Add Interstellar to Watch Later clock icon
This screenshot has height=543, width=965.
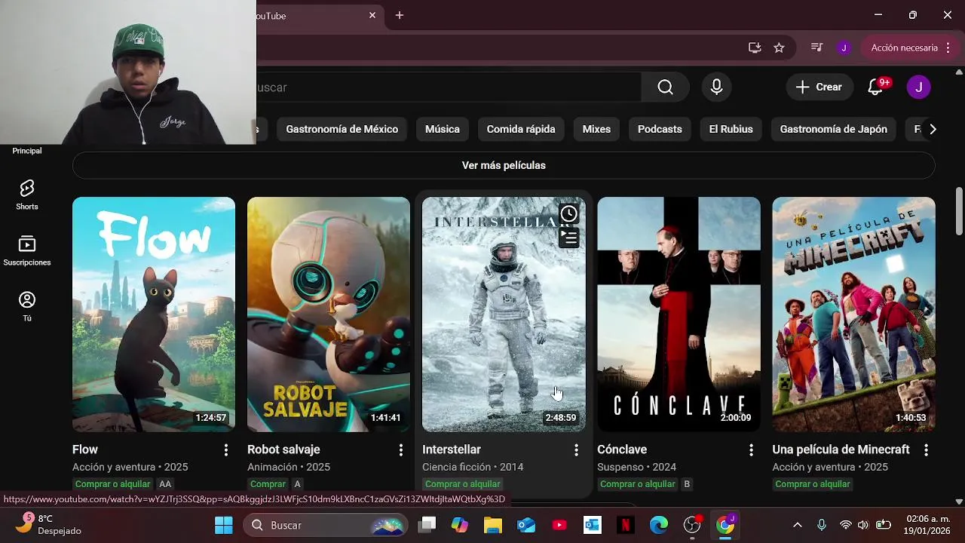click(x=568, y=214)
